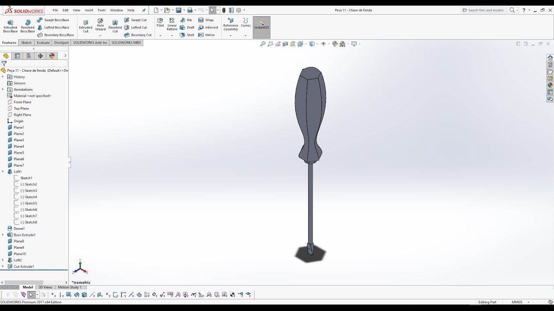Select the Extruded Boss/Base tool
The image size is (554, 311).
[10, 26]
